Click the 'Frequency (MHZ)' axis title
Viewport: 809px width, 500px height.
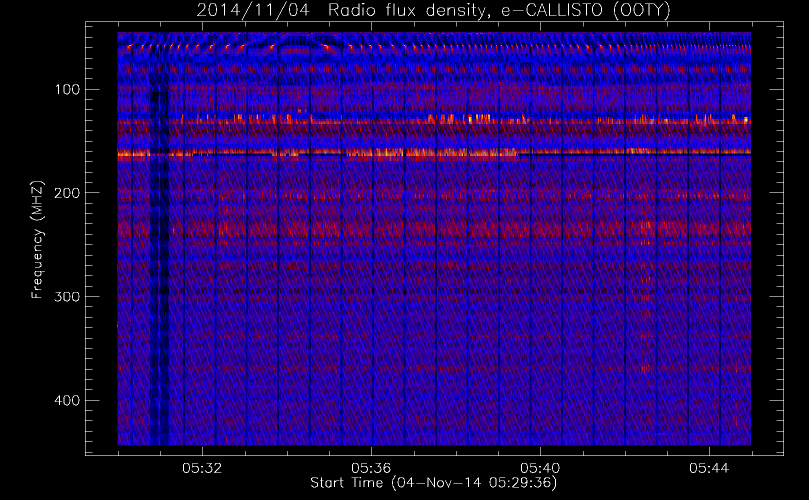(x=37, y=239)
